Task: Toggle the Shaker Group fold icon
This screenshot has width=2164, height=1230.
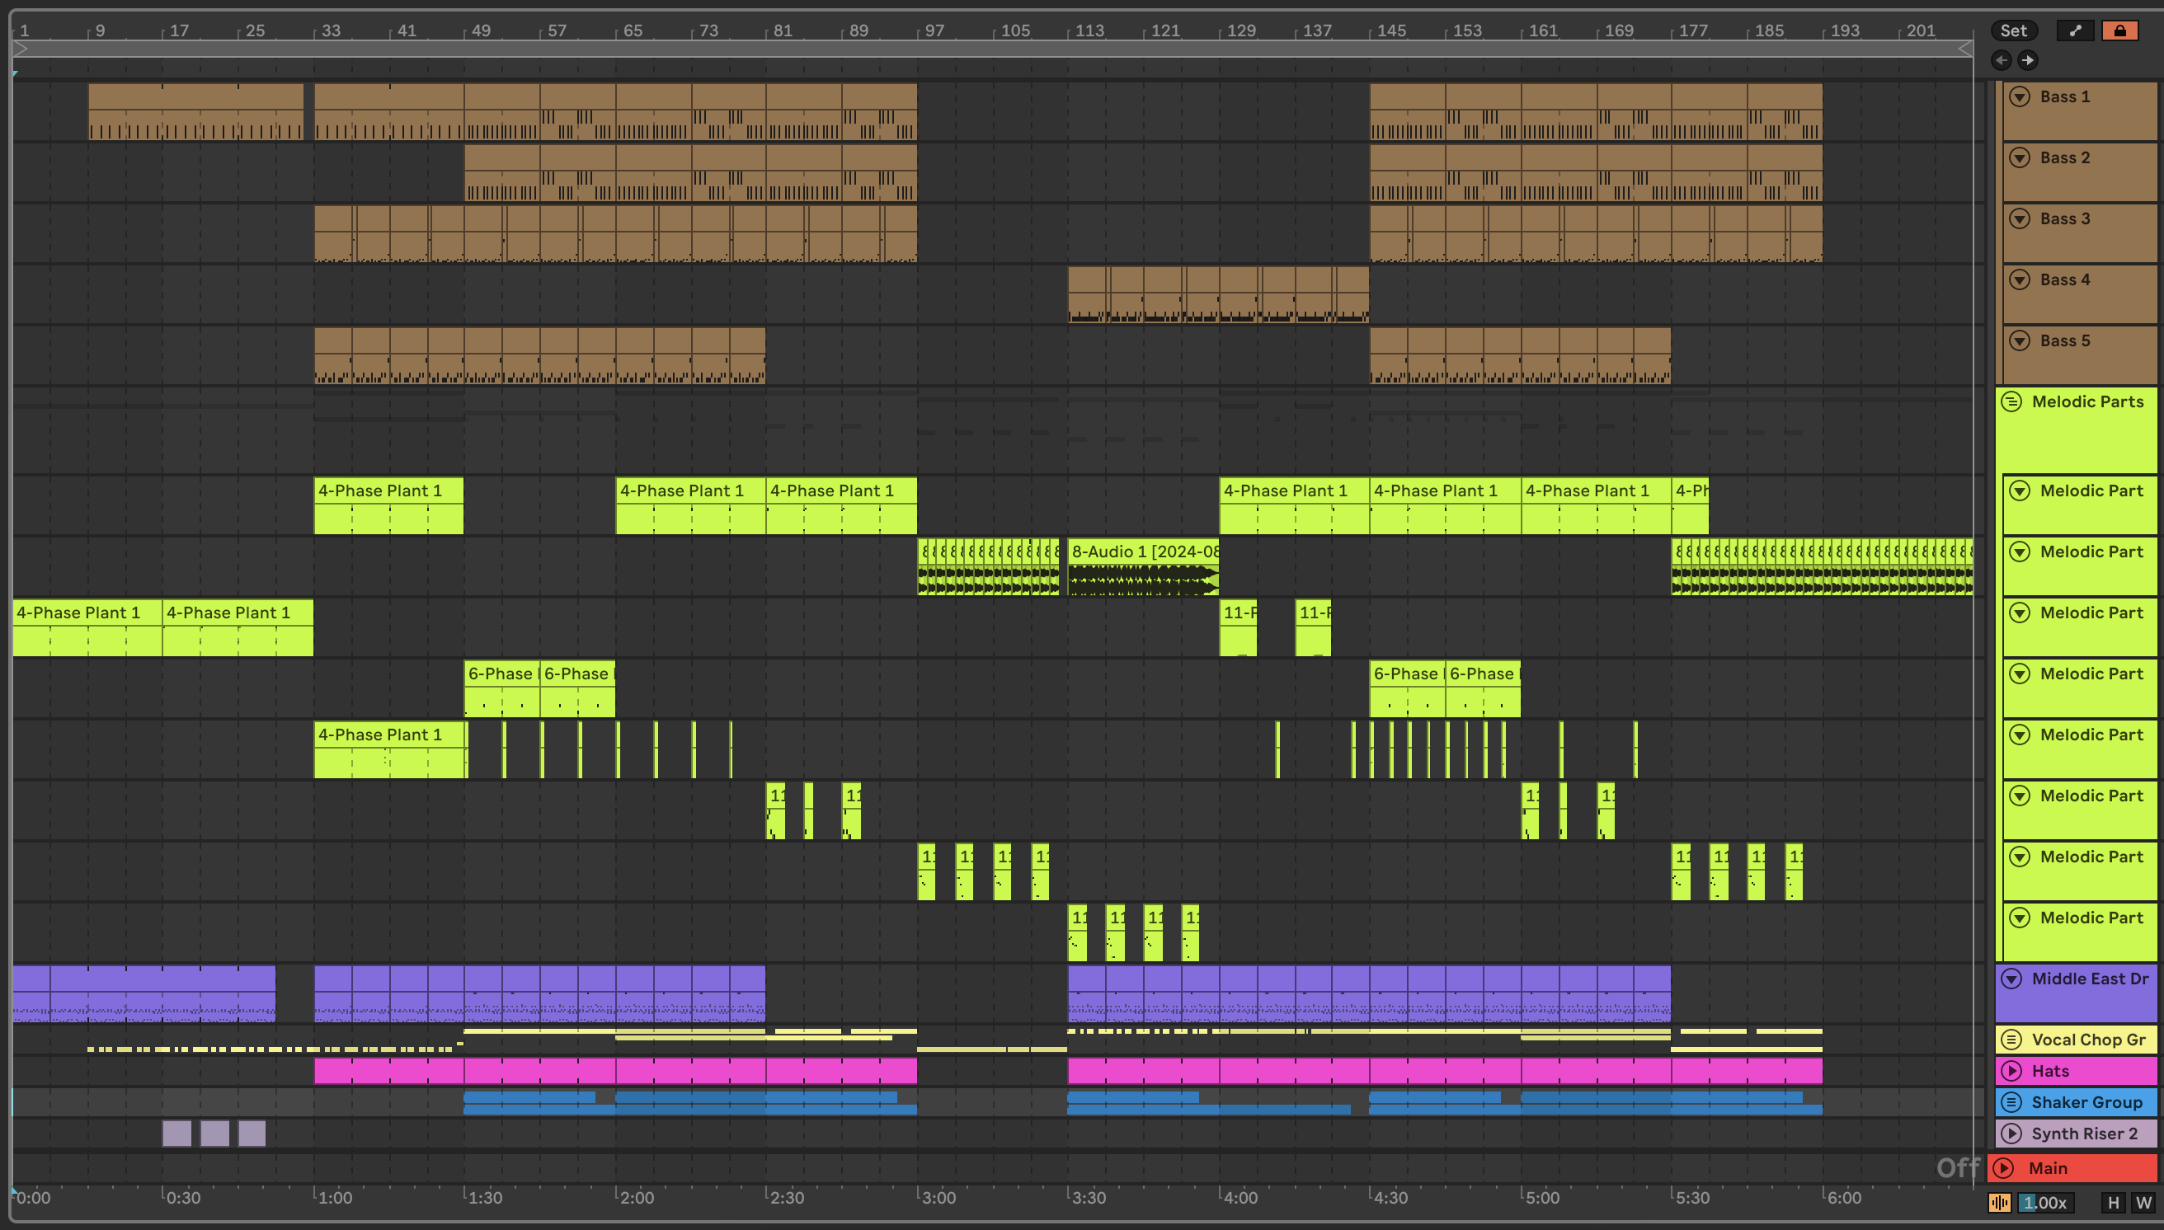Action: click(x=2012, y=1102)
